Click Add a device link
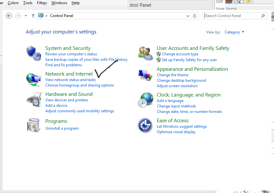 pos(56,106)
